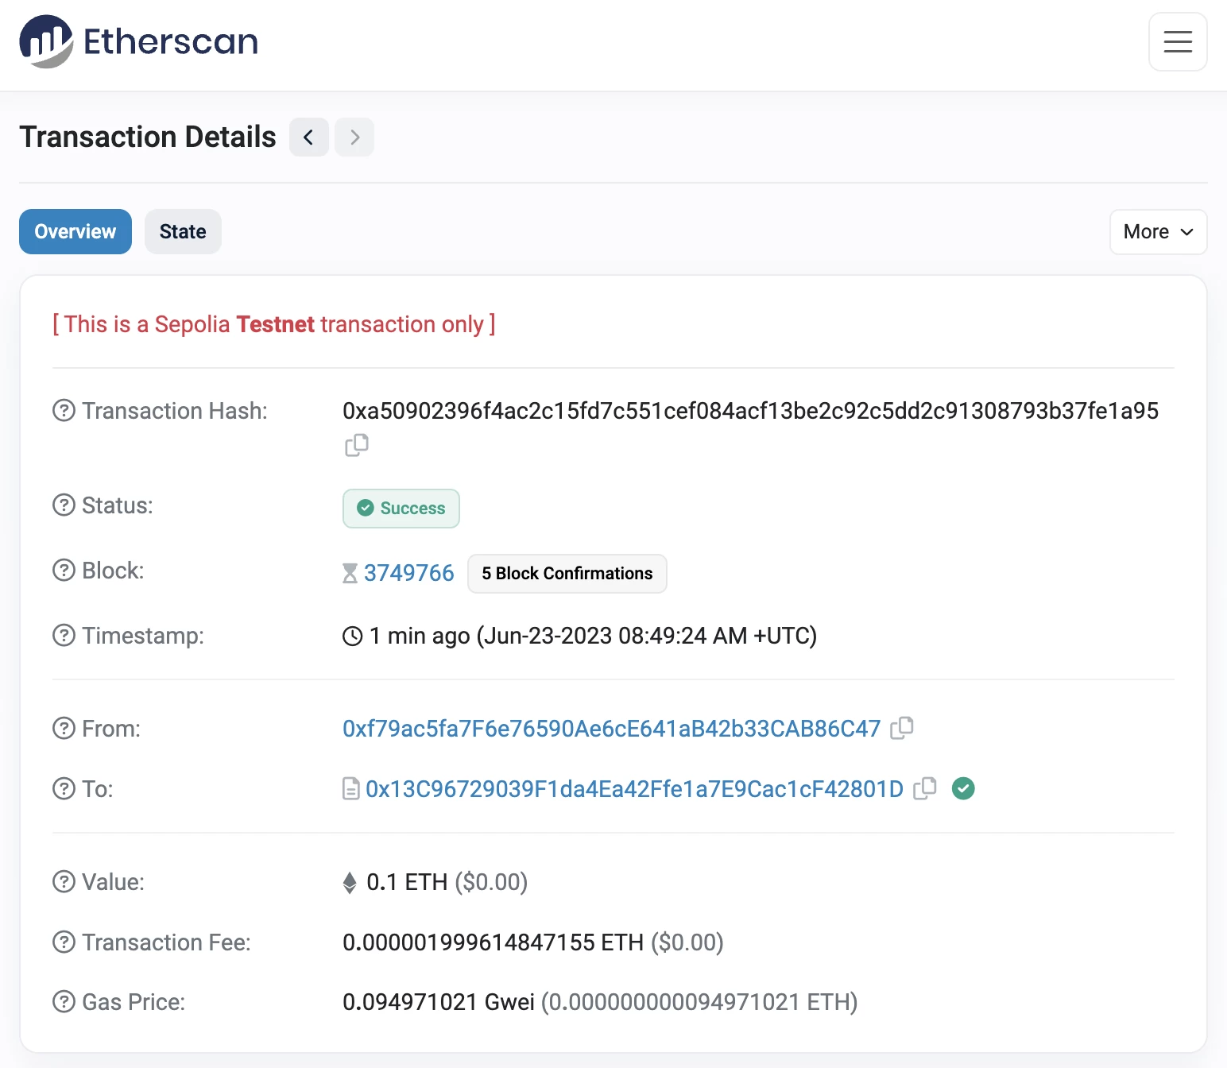Screen dimensions: 1227x1068
Task: Click help icon next to From
Action: (x=64, y=729)
